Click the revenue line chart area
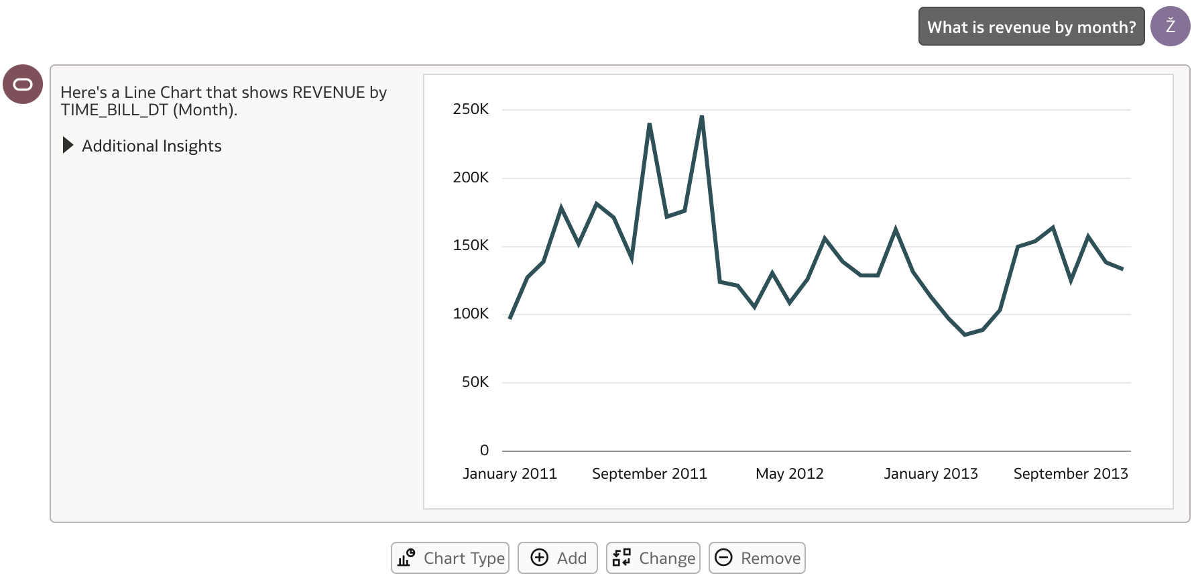The width and height of the screenshot is (1192, 582). [798, 292]
